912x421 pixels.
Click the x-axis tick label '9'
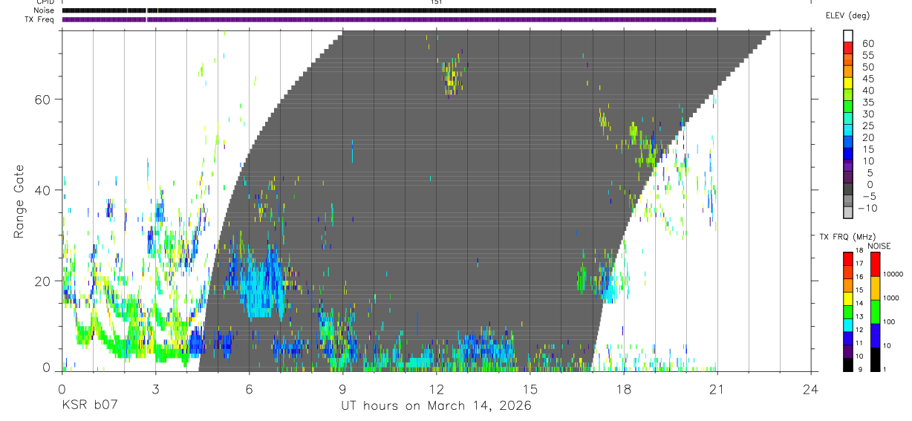point(342,389)
